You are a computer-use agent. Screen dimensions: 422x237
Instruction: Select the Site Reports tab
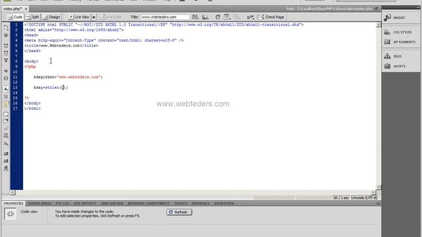[85, 203]
